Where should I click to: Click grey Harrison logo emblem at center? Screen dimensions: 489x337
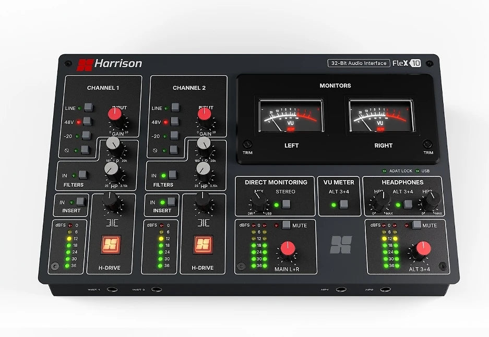coord(341,245)
